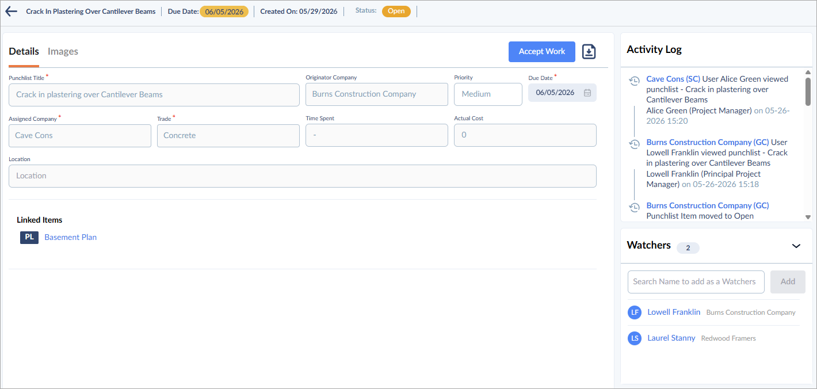Open the calendar icon in Due Date field

(x=587, y=93)
